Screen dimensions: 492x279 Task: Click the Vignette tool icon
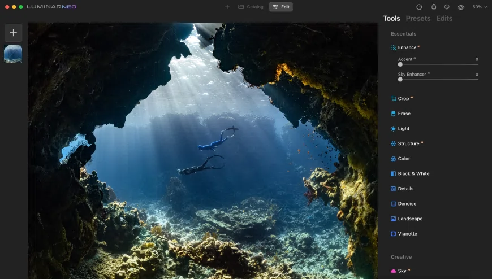click(x=393, y=234)
